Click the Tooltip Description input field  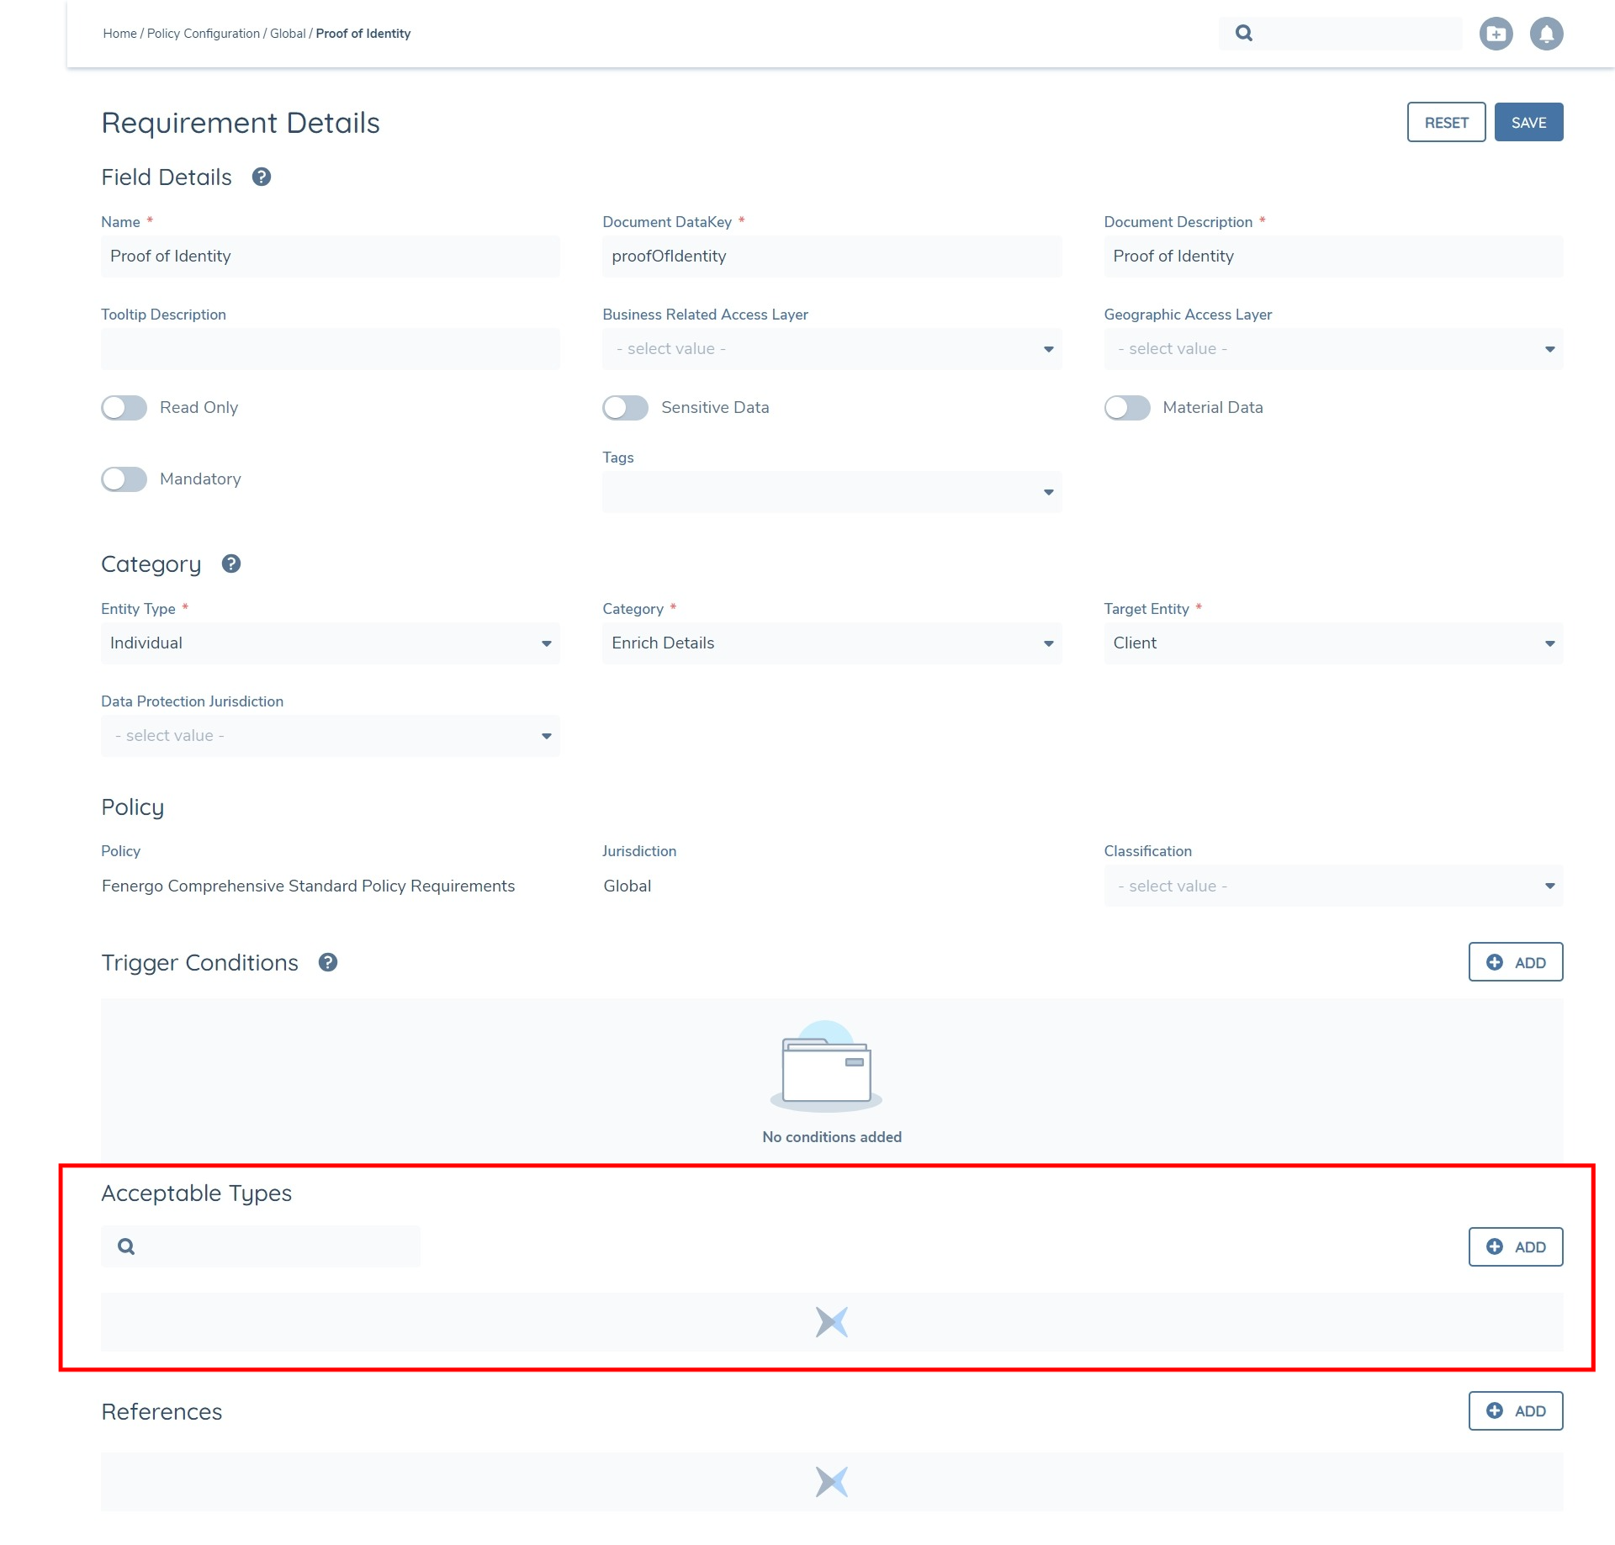click(x=330, y=349)
